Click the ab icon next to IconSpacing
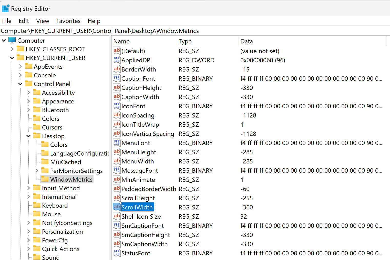The width and height of the screenshot is (390, 260). (x=117, y=115)
